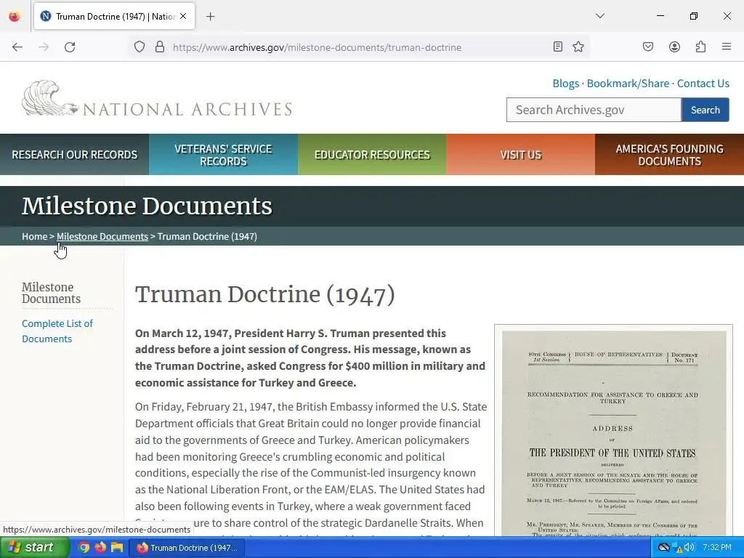
Task: Select the Truman Doctrine (1947) browser tab
Action: 114,16
